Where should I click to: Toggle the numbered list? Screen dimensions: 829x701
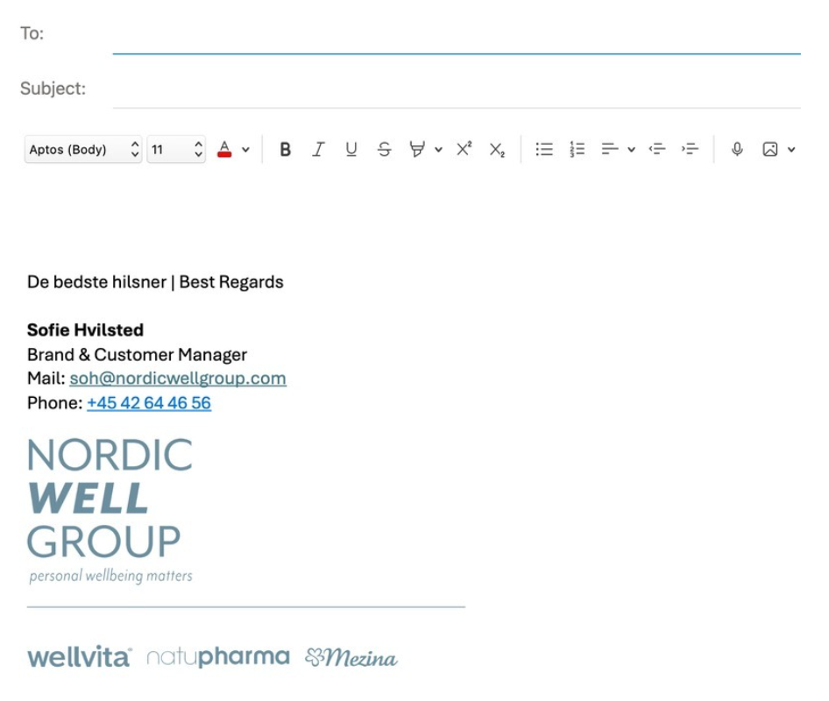577,149
